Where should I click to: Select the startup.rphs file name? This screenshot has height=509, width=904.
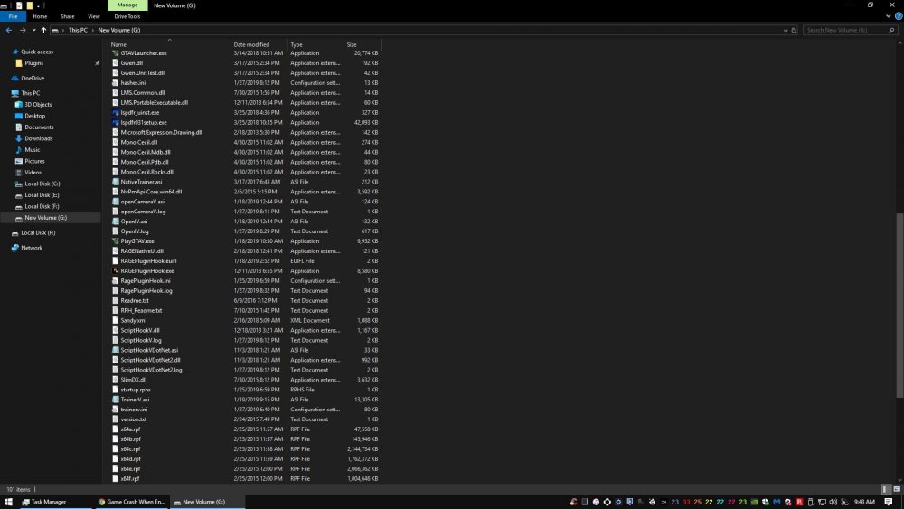coord(136,390)
